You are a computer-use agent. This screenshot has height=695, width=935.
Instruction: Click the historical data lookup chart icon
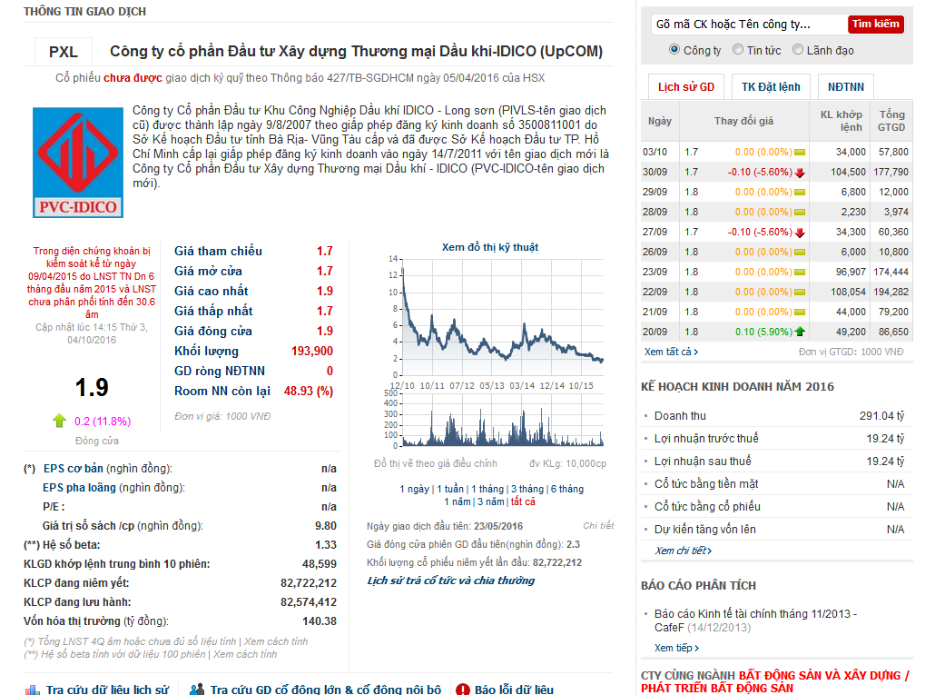(x=32, y=690)
